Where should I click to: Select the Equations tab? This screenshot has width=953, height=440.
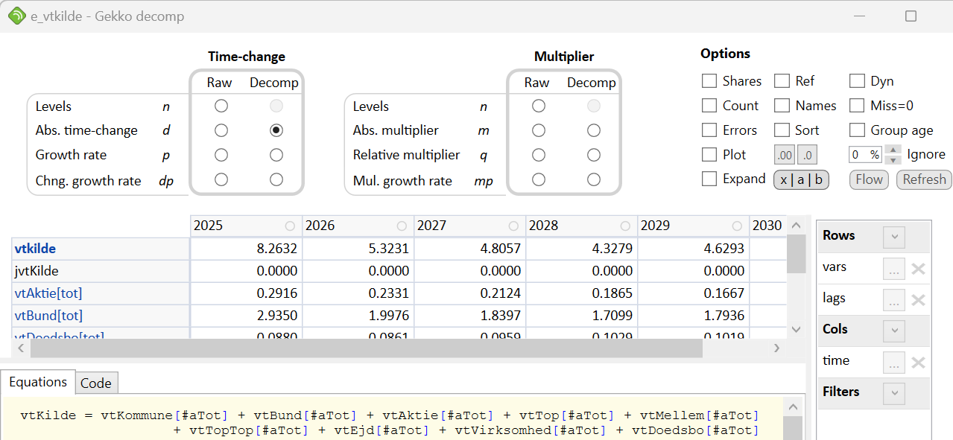point(38,383)
